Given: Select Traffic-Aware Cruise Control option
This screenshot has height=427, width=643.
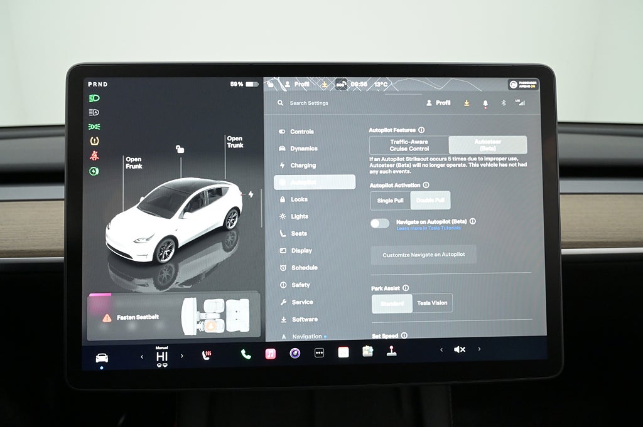Looking at the screenshot, I should point(409,145).
